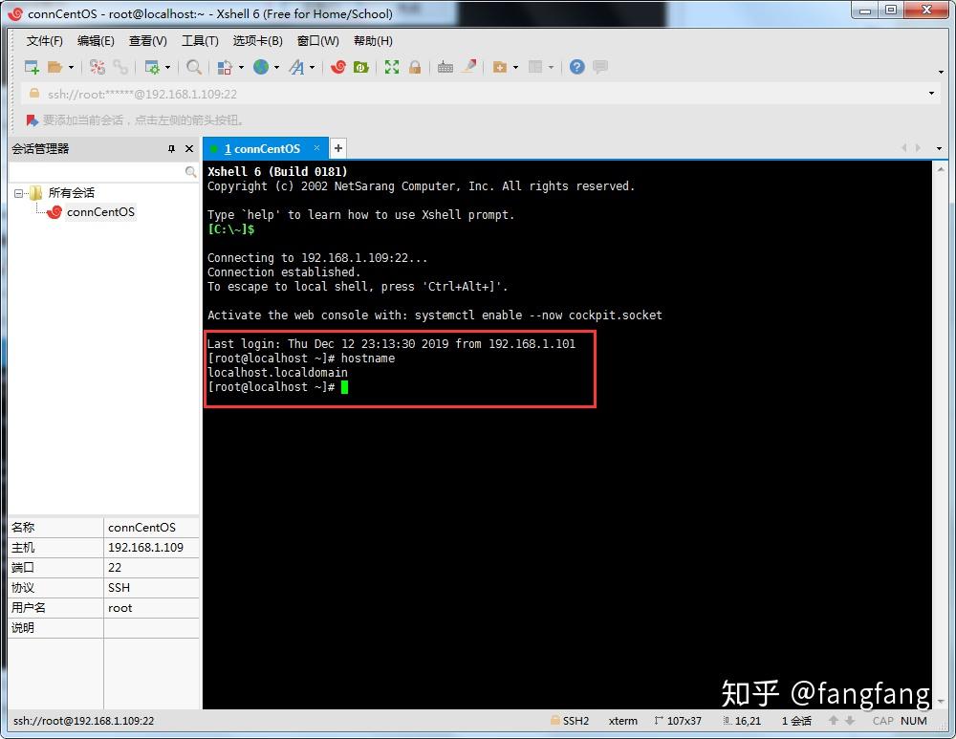The image size is (956, 739).
Task: Select the Find icon in the toolbar
Action: pyautogui.click(x=193, y=68)
